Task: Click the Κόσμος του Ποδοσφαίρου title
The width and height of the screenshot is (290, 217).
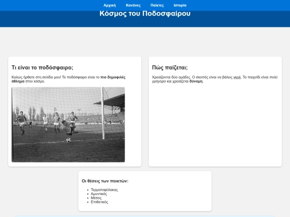Action: coord(145,13)
